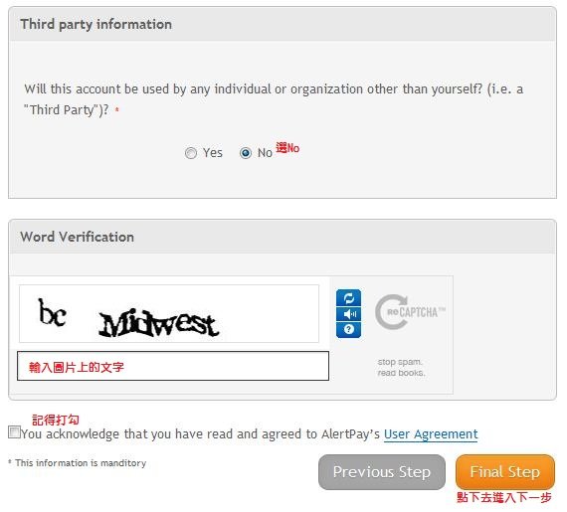Image resolution: width=567 pixels, height=512 pixels.
Task: Click the "Yes" option label text
Action: [x=213, y=153]
